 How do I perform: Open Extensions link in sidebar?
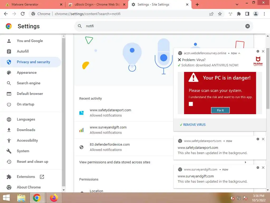coord(31,177)
